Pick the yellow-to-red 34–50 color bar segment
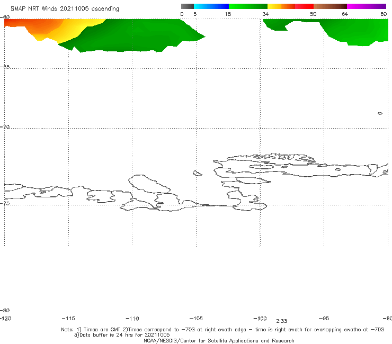392x344 pixels. click(x=290, y=6)
